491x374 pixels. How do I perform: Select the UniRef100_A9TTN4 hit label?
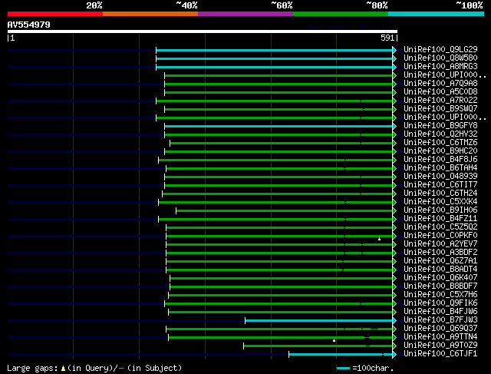(440, 337)
